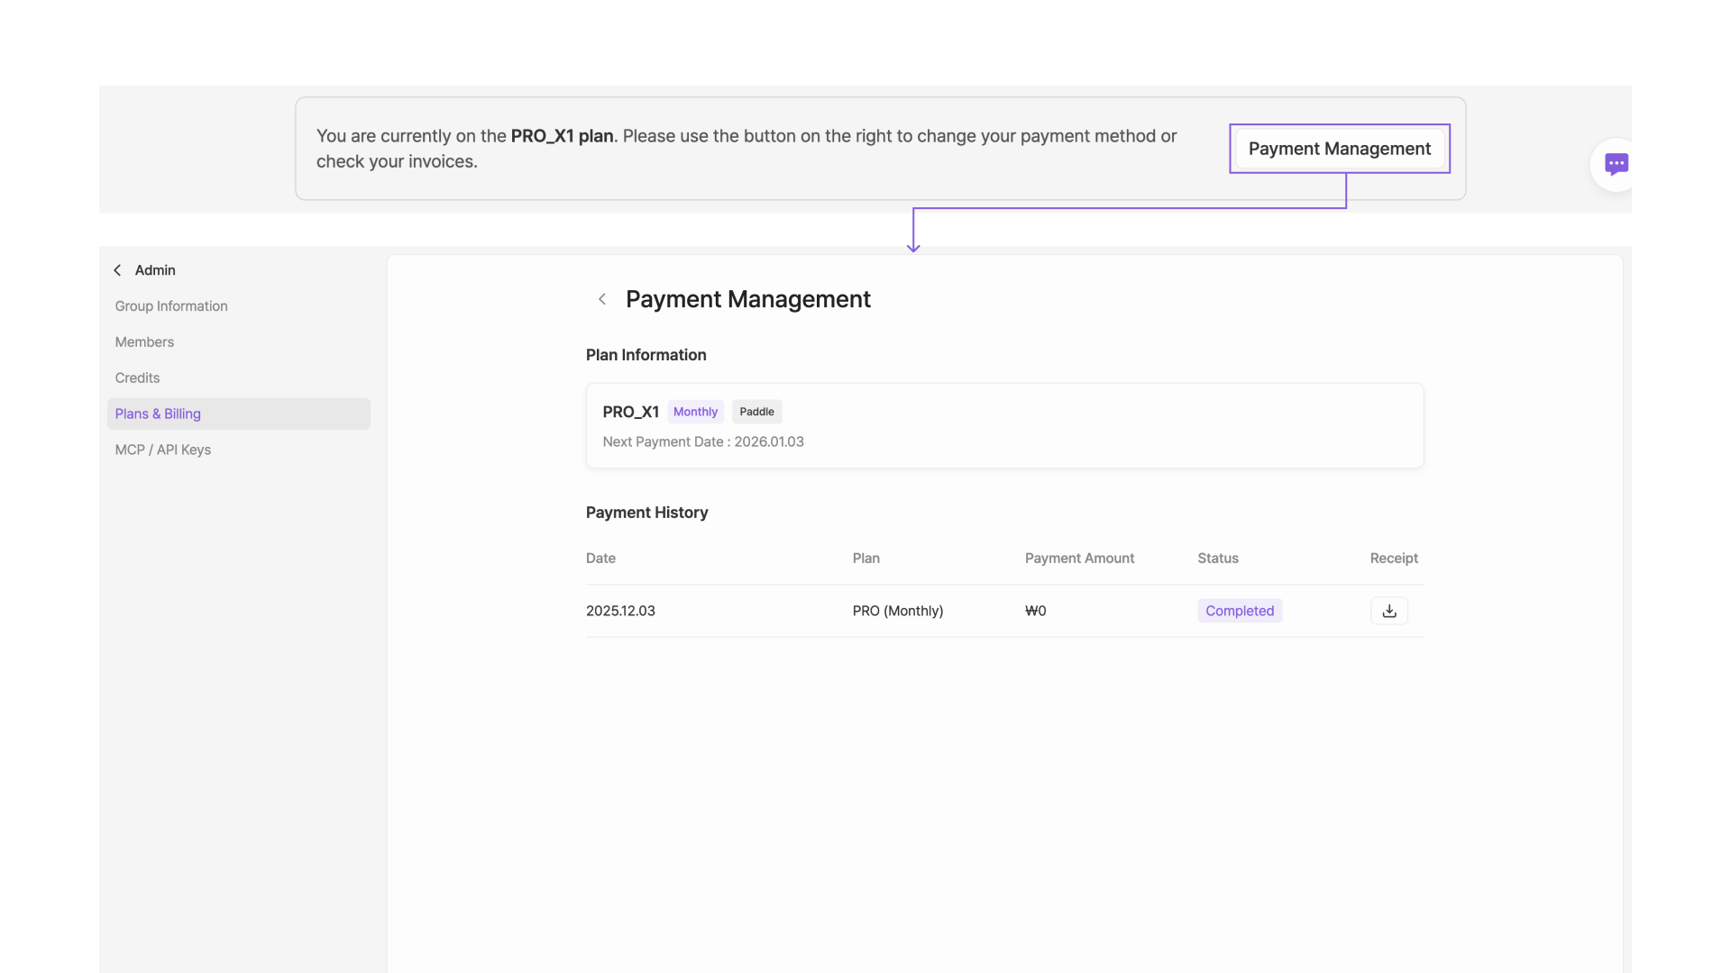Click the PRO_X1 plan name
Image resolution: width=1731 pixels, height=973 pixels.
(630, 412)
